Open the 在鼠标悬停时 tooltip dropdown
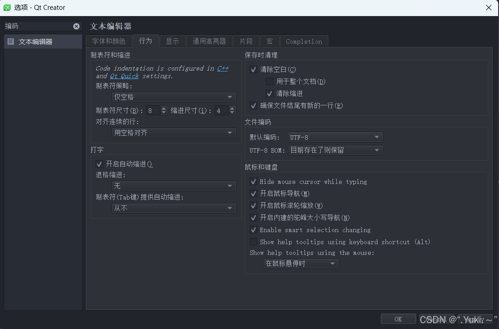The height and width of the screenshot is (329, 499). (300, 263)
